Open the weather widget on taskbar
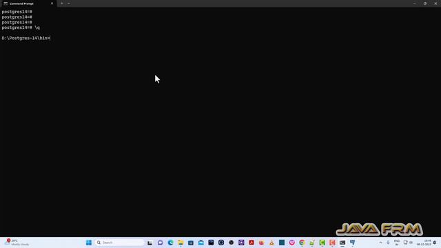The image size is (441, 248). click(17, 242)
